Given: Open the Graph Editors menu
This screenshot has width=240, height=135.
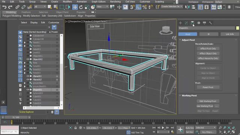Looking at the screenshot, I should tap(99, 1).
